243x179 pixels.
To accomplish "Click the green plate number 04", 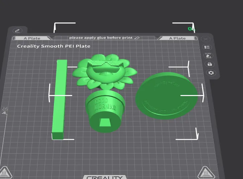I will (191, 29).
